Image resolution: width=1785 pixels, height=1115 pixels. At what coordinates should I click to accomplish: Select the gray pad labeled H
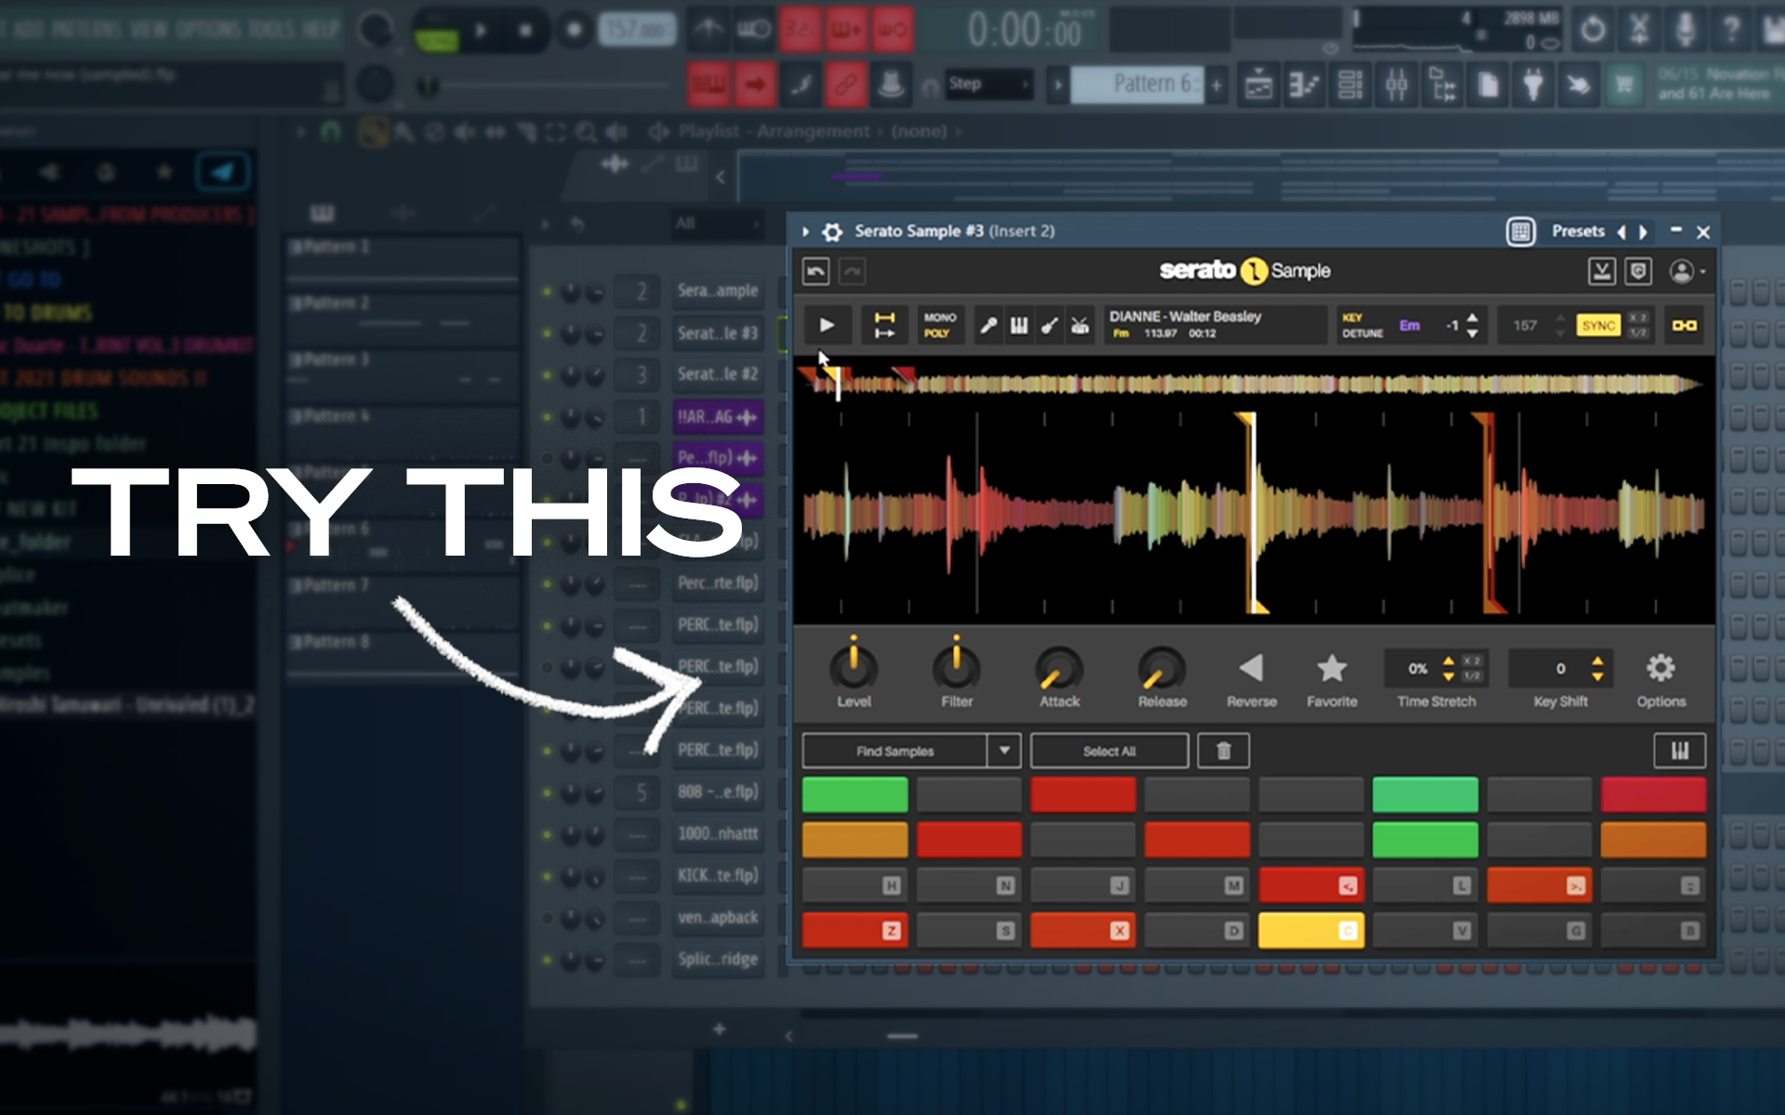[854, 885]
